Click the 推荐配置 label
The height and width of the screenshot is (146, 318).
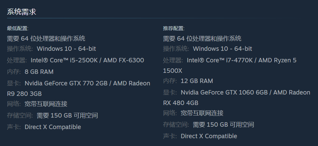[x=174, y=28]
